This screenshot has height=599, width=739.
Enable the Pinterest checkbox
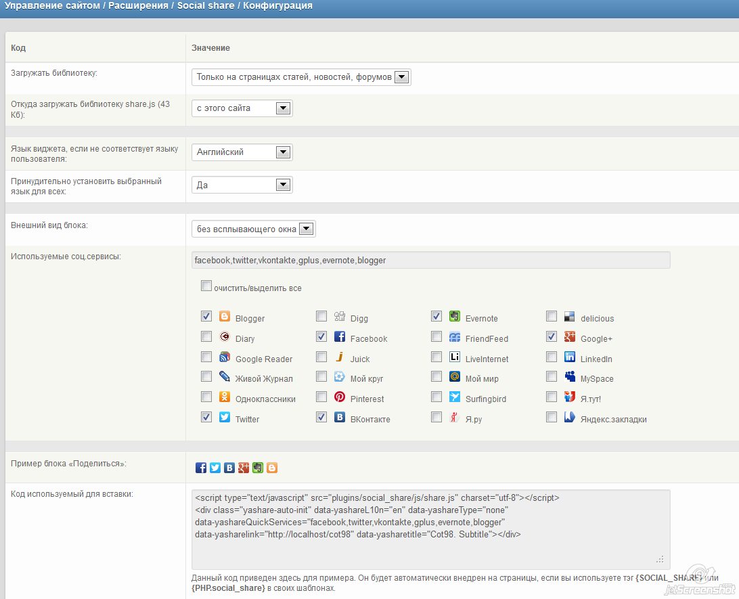[321, 397]
